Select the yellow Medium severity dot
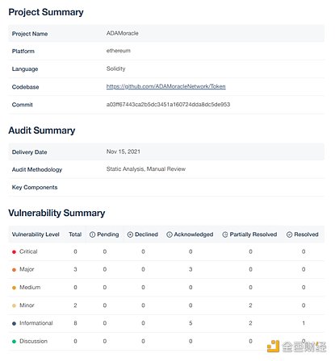 14,288
